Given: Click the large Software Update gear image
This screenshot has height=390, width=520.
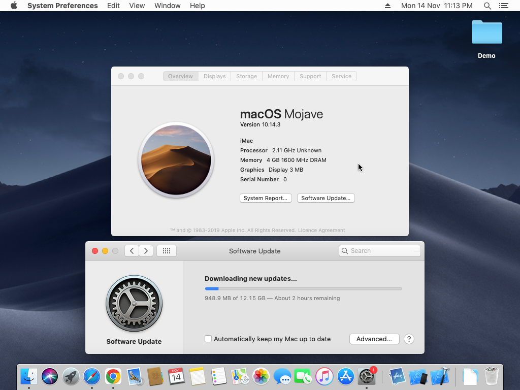Looking at the screenshot, I should [134, 303].
